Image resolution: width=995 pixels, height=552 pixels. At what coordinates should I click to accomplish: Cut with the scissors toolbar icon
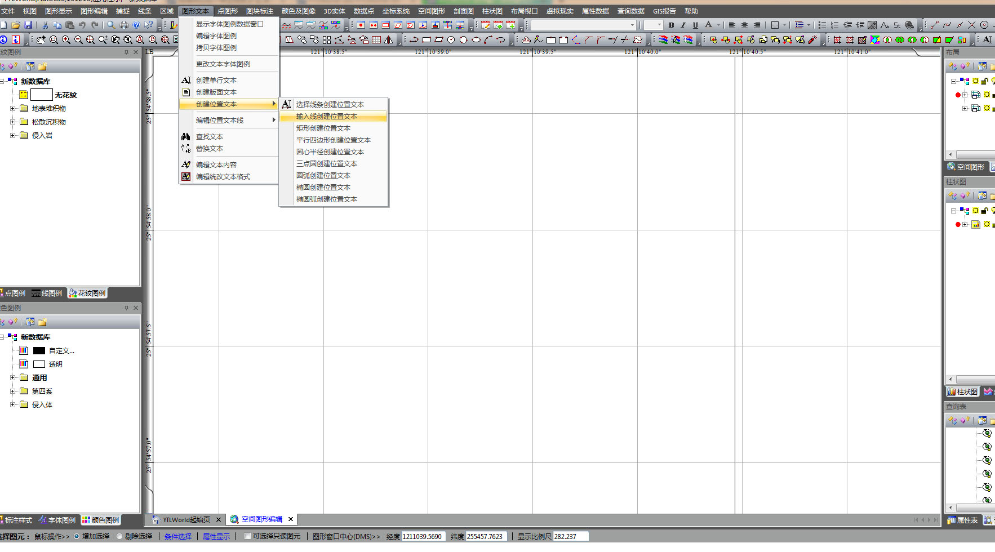45,25
